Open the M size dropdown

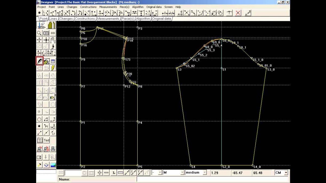(x=182, y=173)
